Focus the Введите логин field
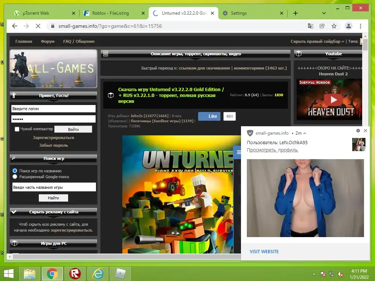Viewport: 375px width, 281px height. (x=53, y=109)
